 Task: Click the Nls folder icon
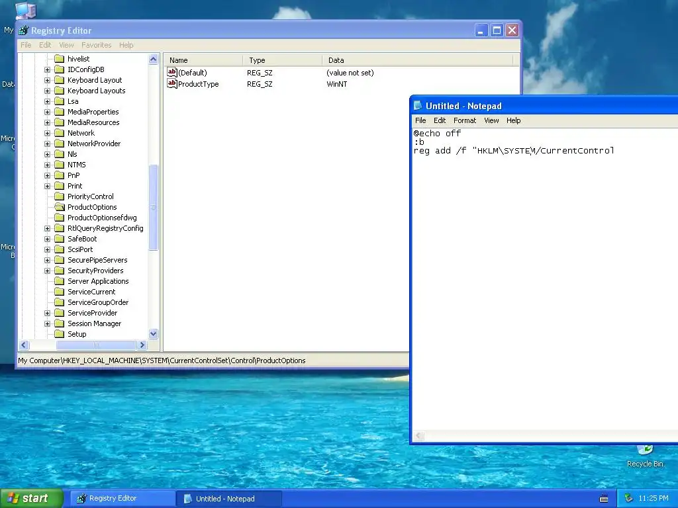(59, 154)
